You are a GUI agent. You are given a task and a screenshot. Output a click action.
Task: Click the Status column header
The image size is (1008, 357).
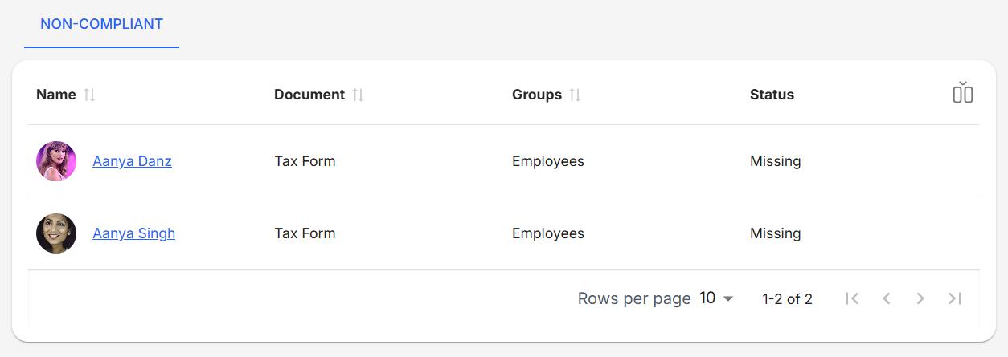772,95
